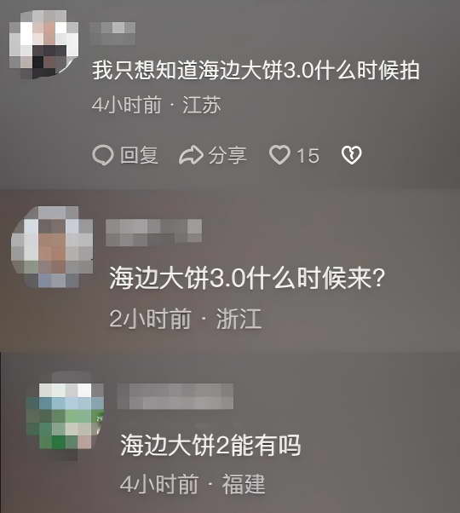Click the first commenter's blurred username
The height and width of the screenshot is (513, 460).
(x=112, y=33)
